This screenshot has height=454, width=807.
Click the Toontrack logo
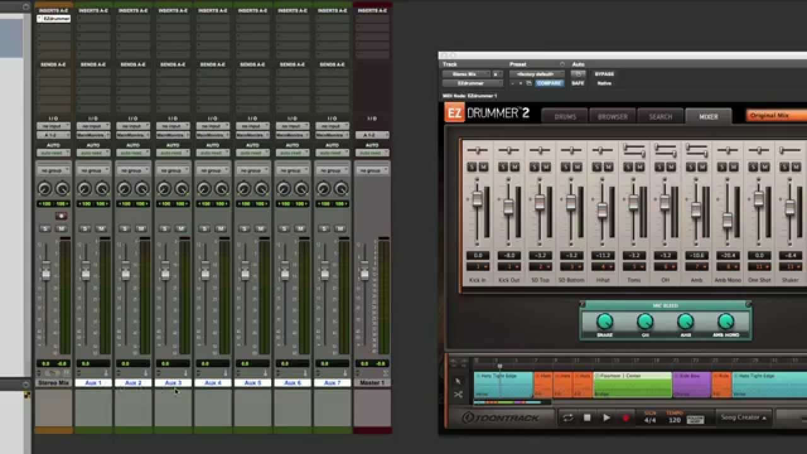500,417
